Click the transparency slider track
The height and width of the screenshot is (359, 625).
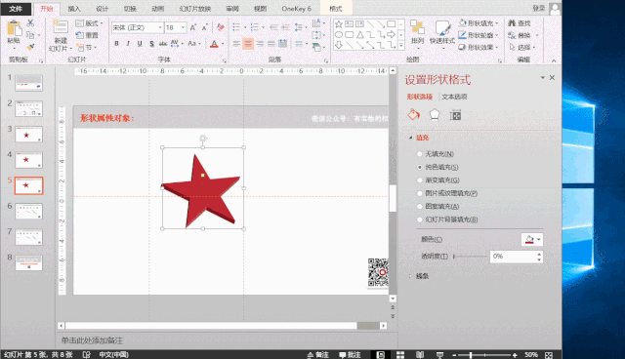point(470,257)
